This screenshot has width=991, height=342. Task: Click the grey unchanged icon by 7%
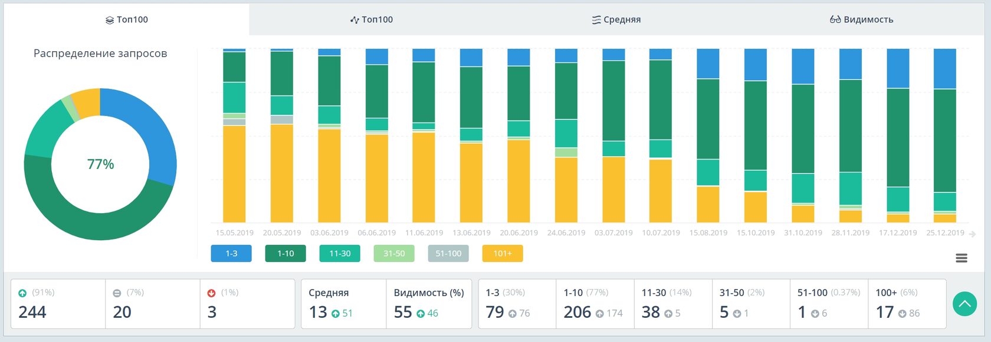117,293
